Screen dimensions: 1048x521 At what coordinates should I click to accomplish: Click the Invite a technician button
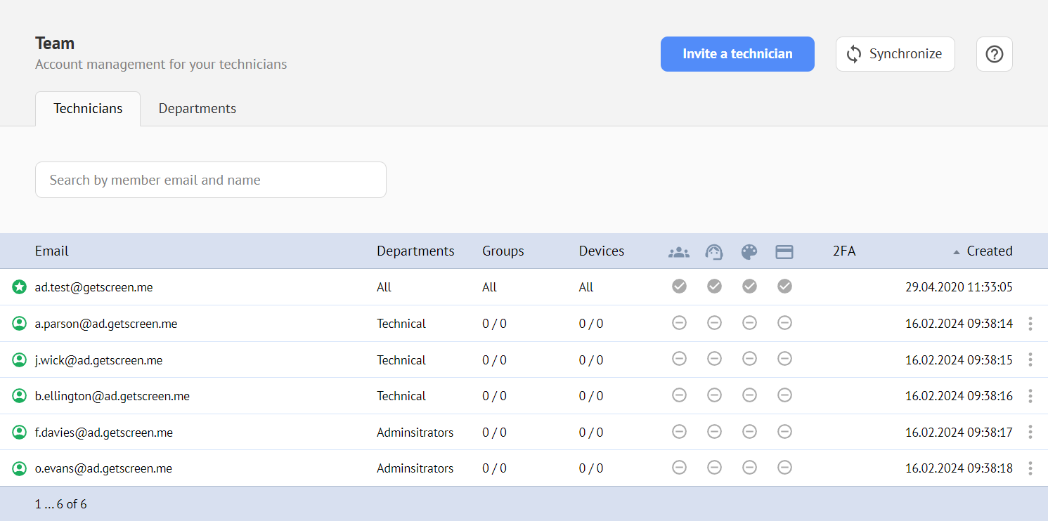[x=737, y=54]
